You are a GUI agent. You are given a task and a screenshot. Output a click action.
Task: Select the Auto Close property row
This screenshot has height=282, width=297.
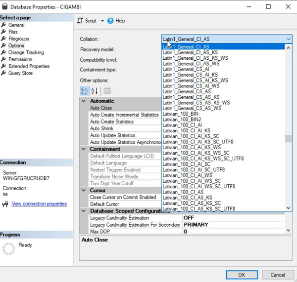pyautogui.click(x=125, y=108)
